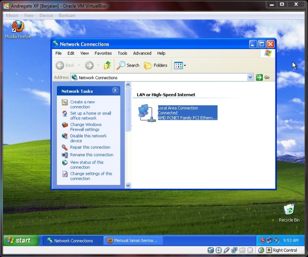Image resolution: width=308 pixels, height=257 pixels.
Task: Click Create a new connection
Action: (x=82, y=104)
